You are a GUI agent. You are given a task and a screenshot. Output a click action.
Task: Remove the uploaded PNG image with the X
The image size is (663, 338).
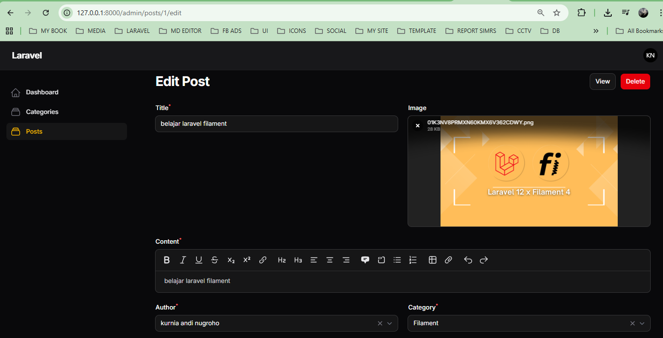point(417,125)
